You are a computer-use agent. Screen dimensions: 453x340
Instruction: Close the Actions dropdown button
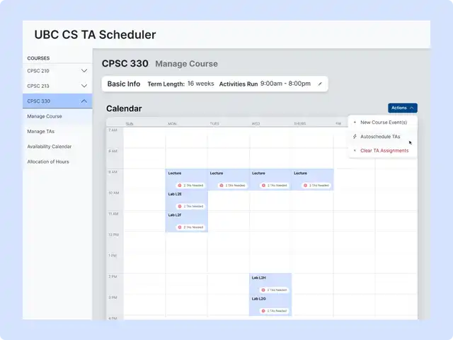coord(402,108)
